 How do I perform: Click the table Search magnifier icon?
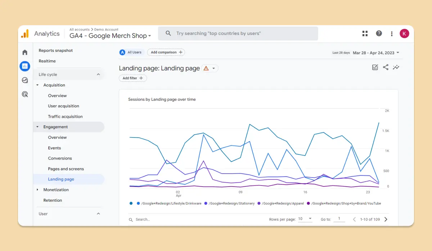pyautogui.click(x=131, y=219)
